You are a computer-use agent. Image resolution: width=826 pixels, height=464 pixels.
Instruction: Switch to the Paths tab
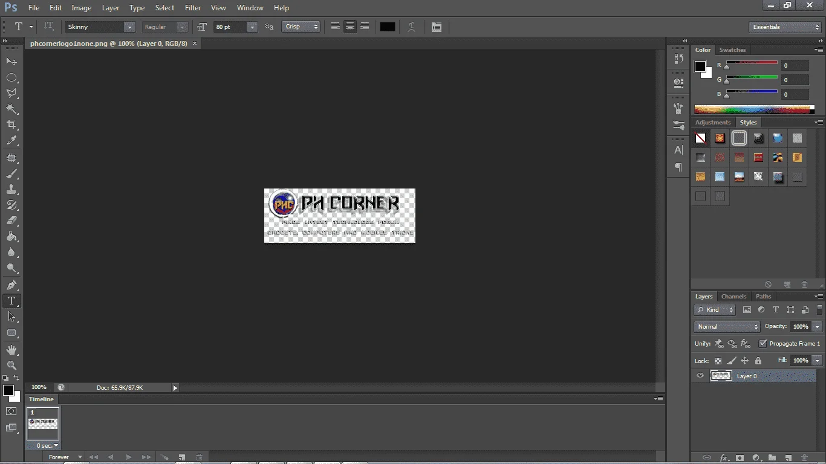763,296
